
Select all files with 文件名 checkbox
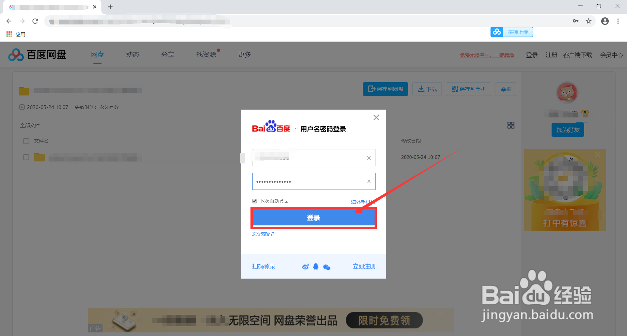pyautogui.click(x=26, y=141)
